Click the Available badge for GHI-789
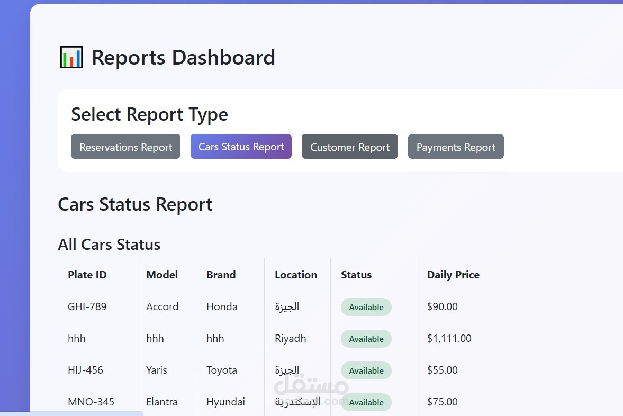The height and width of the screenshot is (416, 623). pos(366,307)
